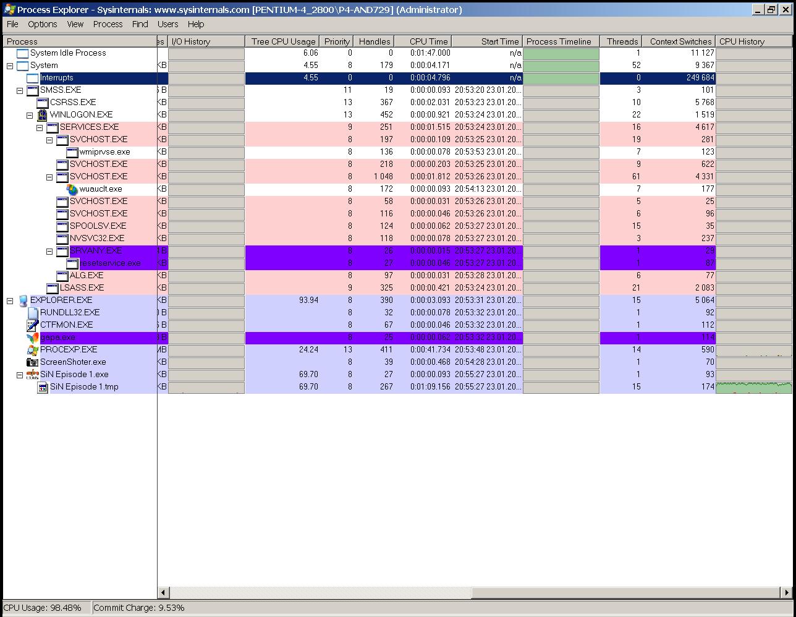Sort by the Threads column header
The image size is (796, 617).
[x=620, y=41]
